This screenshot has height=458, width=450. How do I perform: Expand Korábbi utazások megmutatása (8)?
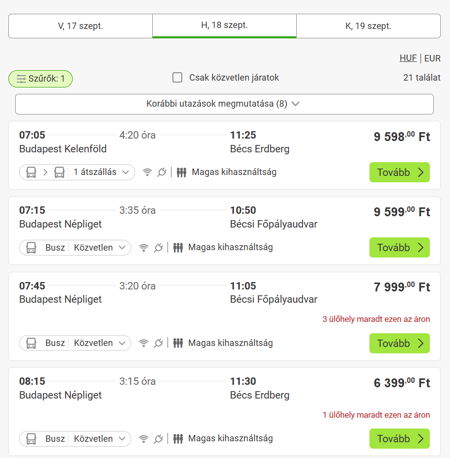(x=224, y=104)
